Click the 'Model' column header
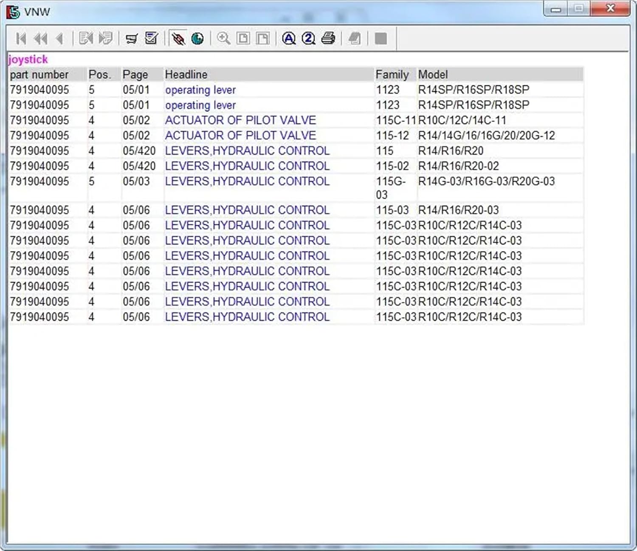The image size is (637, 551). pyautogui.click(x=433, y=75)
